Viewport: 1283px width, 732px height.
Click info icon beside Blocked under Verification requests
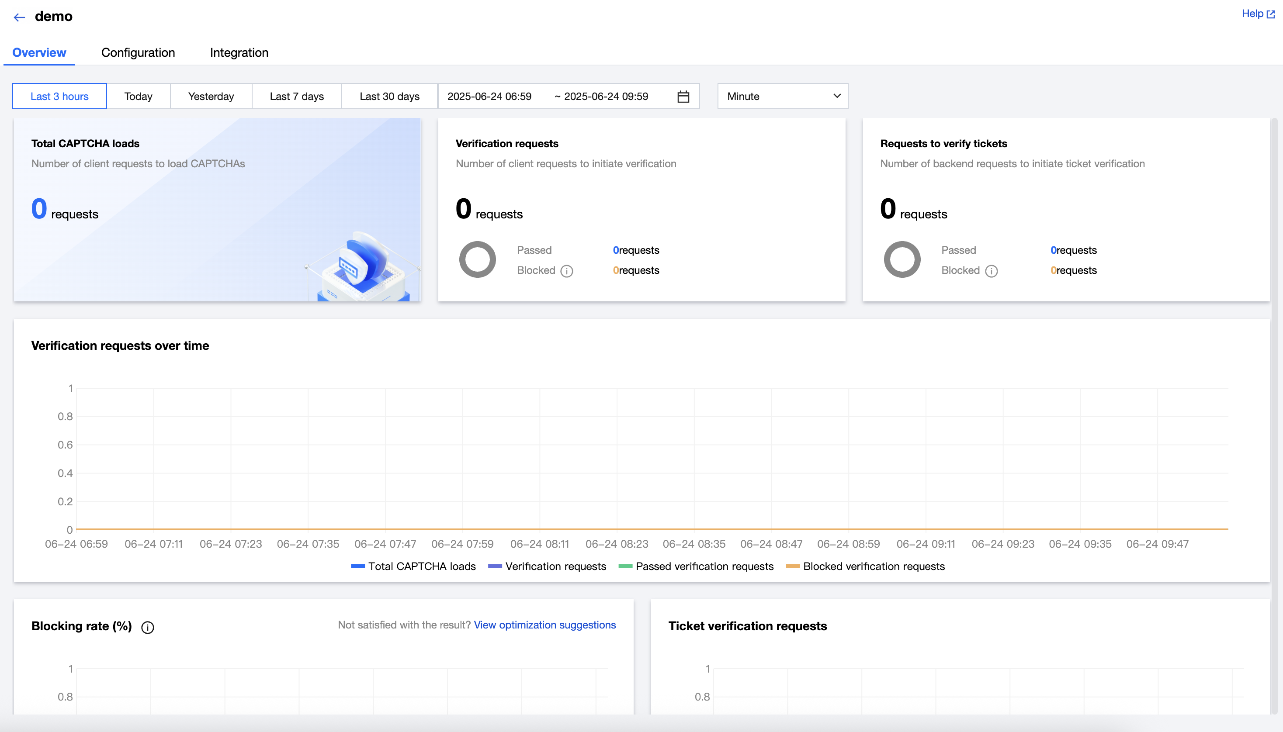[567, 271]
